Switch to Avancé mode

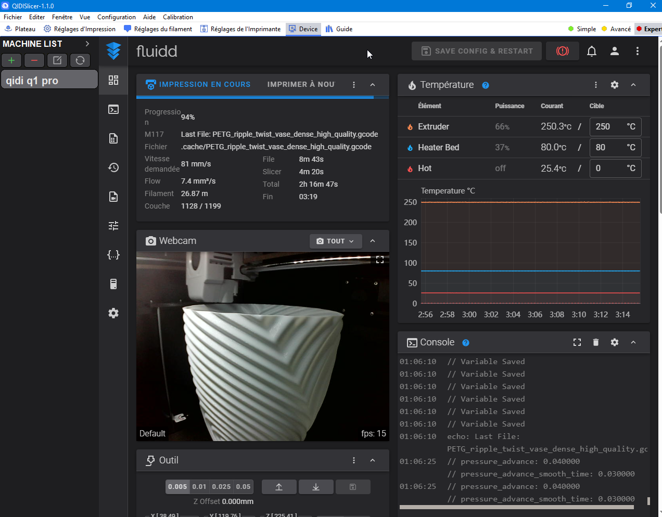pyautogui.click(x=616, y=29)
